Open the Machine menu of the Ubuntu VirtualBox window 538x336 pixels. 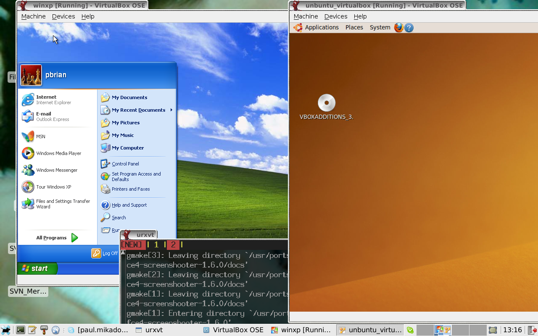[306, 16]
